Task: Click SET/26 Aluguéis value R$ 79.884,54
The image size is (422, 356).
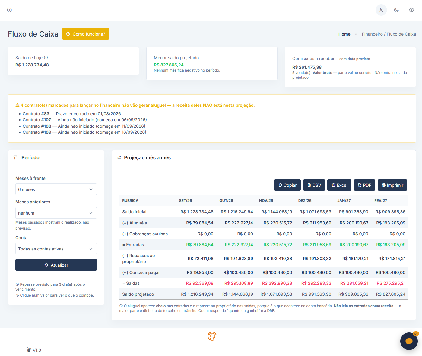Action: tap(200, 223)
